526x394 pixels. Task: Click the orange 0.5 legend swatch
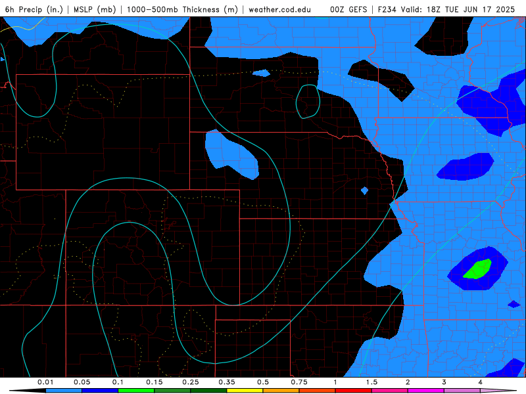click(281, 391)
